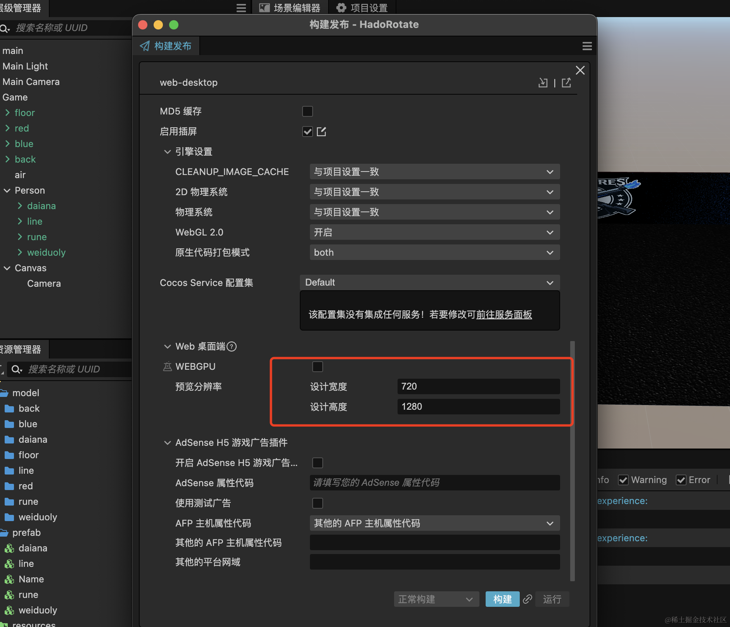Select the weiduoly prefab icon
Viewport: 730px width, 627px height.
coord(9,610)
